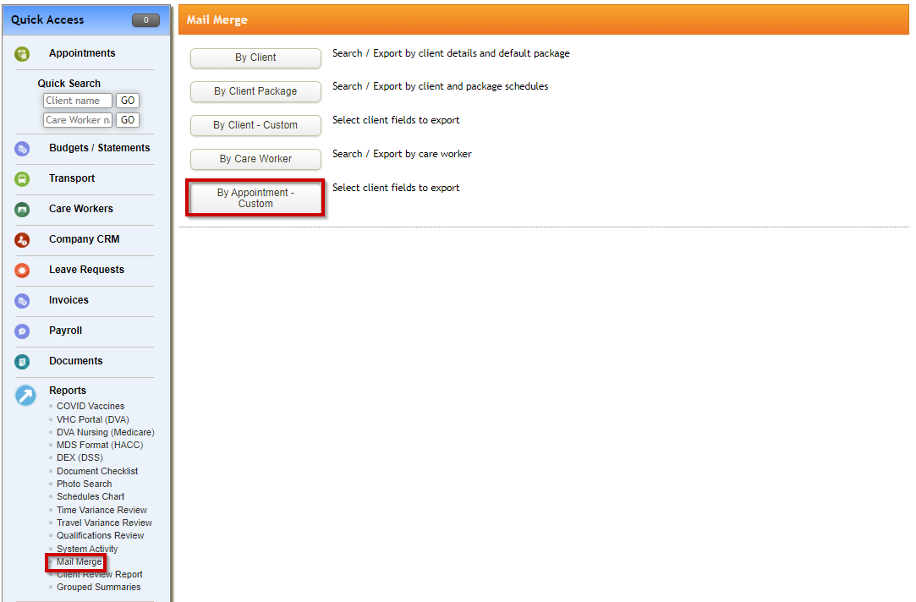Screen dimensions: 916x602
Task: Click GO beside the Care Worker name field
Action: tap(128, 120)
